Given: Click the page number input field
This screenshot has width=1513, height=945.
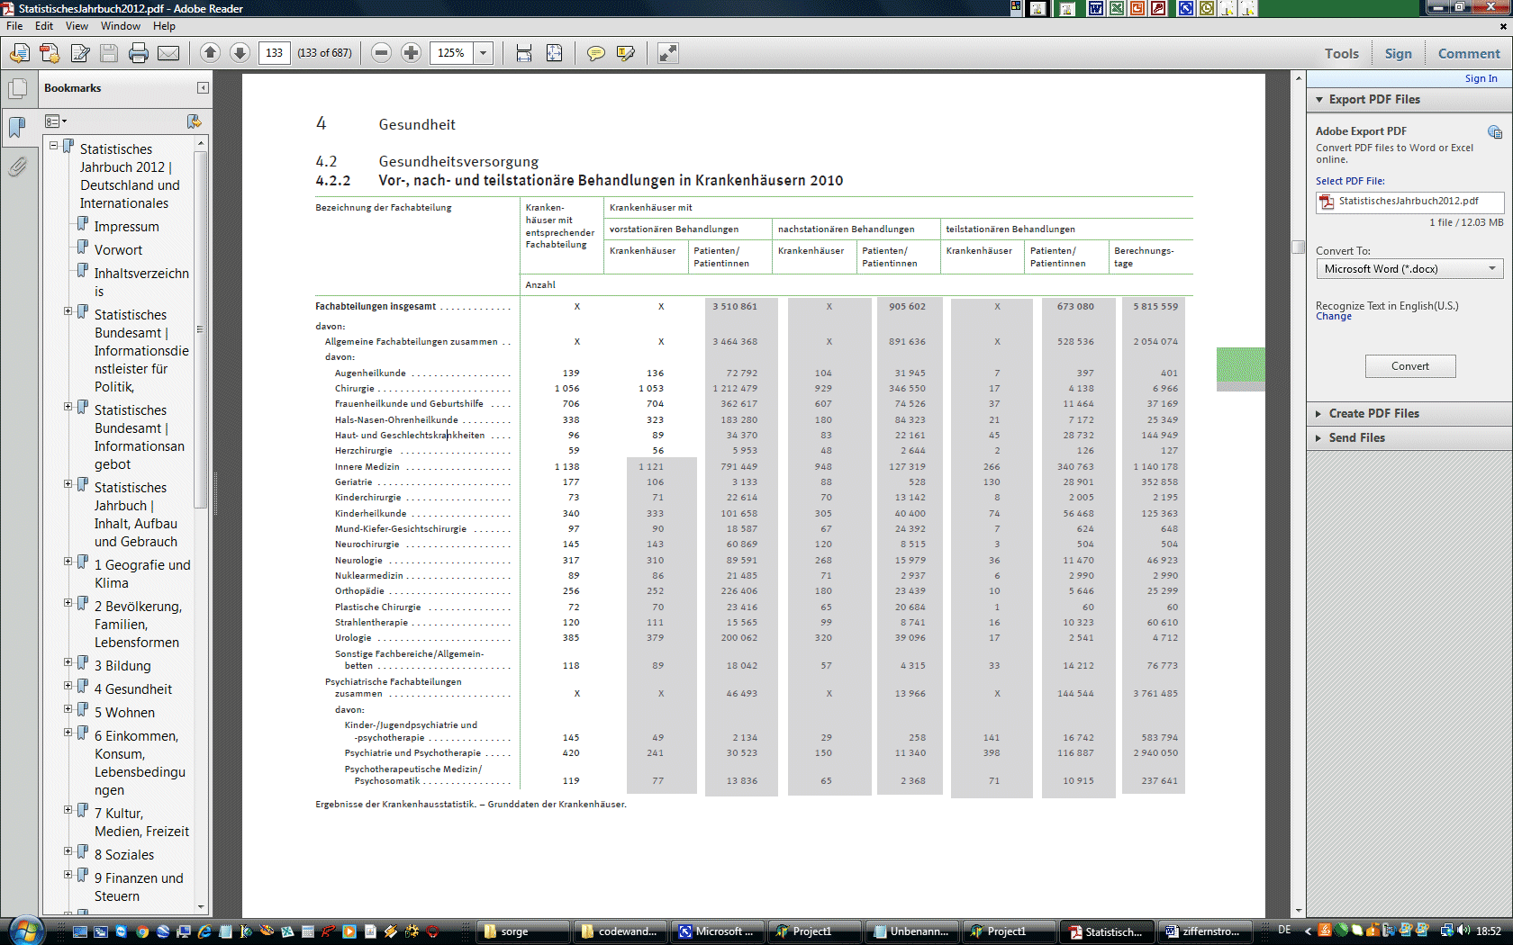Looking at the screenshot, I should (x=275, y=53).
